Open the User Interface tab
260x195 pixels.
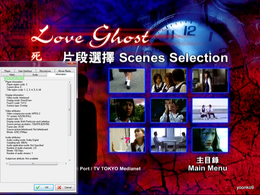pos(25,71)
